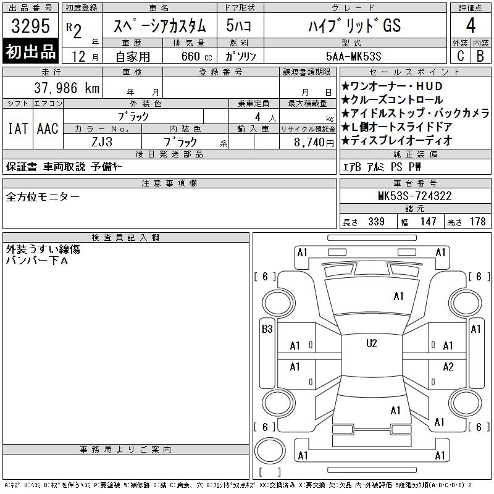This screenshot has height=494, width=494.
Task: Select the chassis number MK53S-724322
Action: point(414,196)
